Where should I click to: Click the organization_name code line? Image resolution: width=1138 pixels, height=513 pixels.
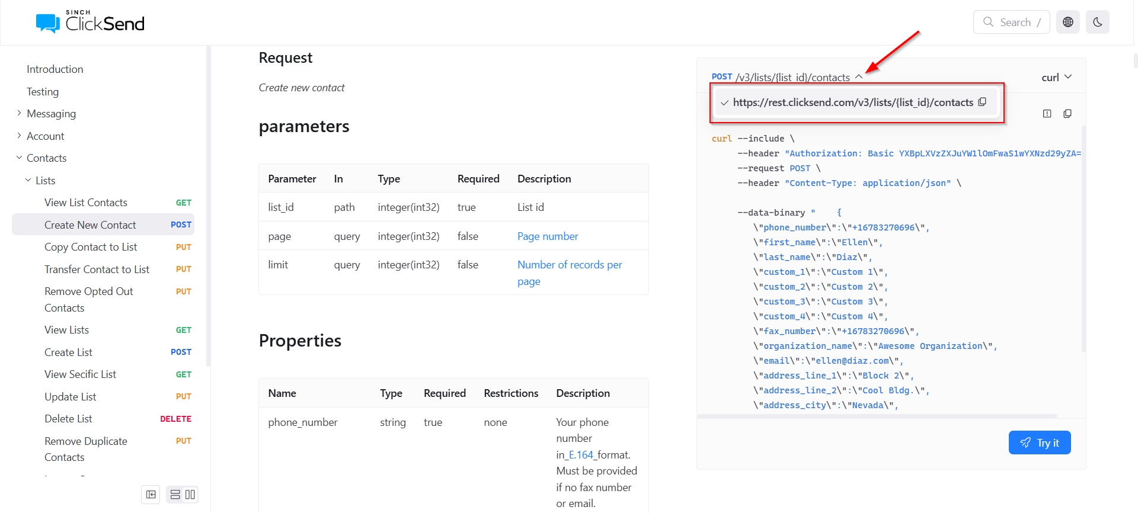[x=875, y=346]
